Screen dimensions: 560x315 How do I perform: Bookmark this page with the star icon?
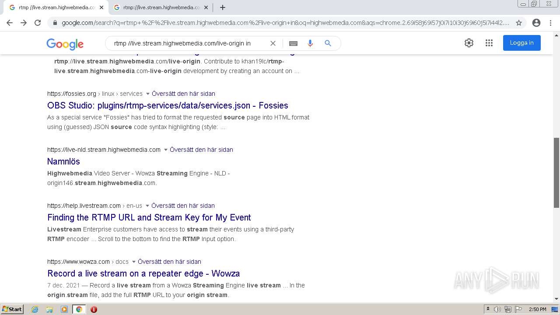click(x=519, y=23)
